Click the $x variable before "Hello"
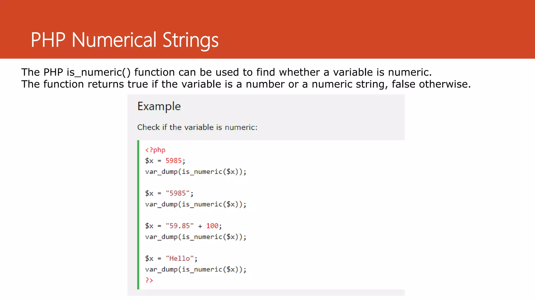Screen dimensions: 535x301 (x=149, y=258)
